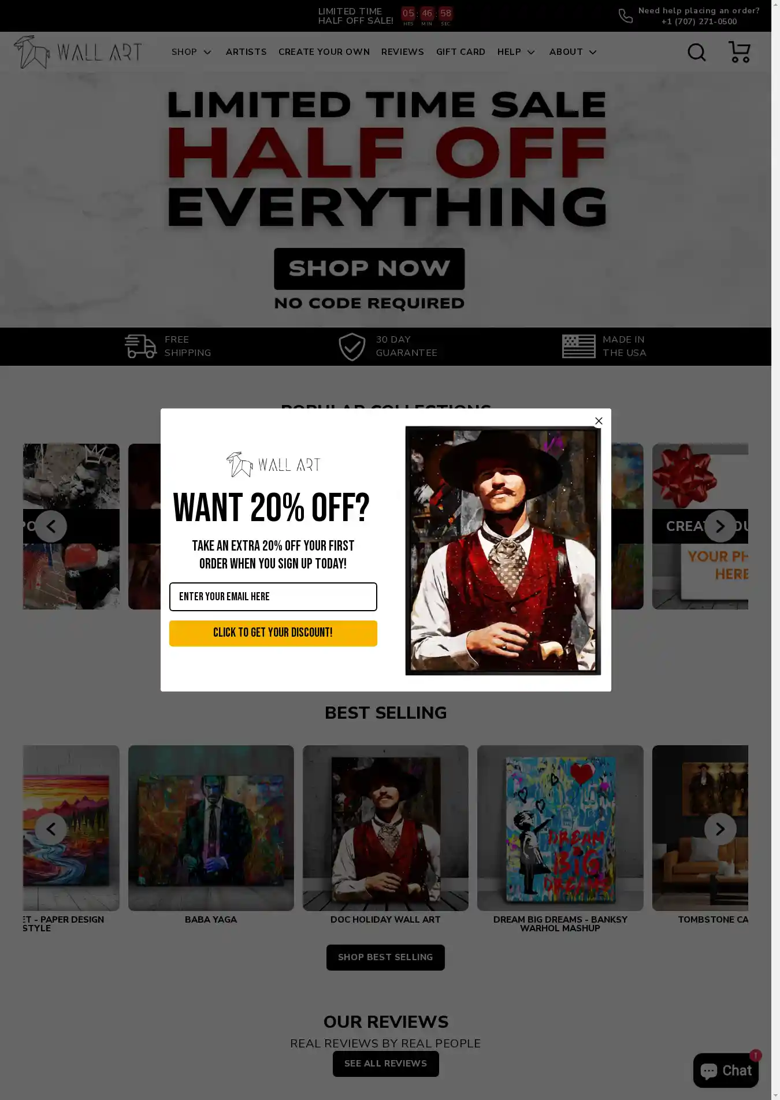The width and height of the screenshot is (780, 1100).
Task: Click the phone icon in the top bar
Action: point(626,16)
